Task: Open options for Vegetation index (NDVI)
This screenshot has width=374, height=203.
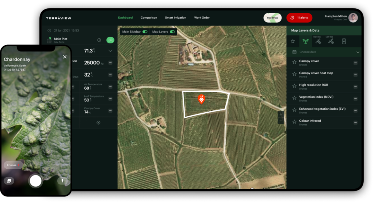Action: tap(355, 98)
